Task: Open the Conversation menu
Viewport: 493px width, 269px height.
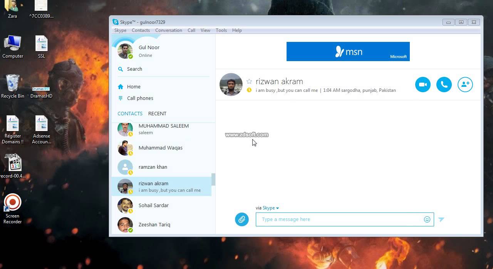Action: click(169, 30)
